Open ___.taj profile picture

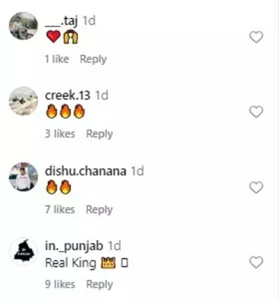coord(23,26)
